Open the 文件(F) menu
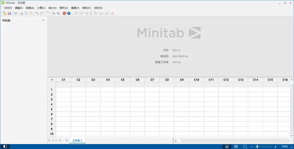This screenshot has width=294, height=149. point(8,8)
